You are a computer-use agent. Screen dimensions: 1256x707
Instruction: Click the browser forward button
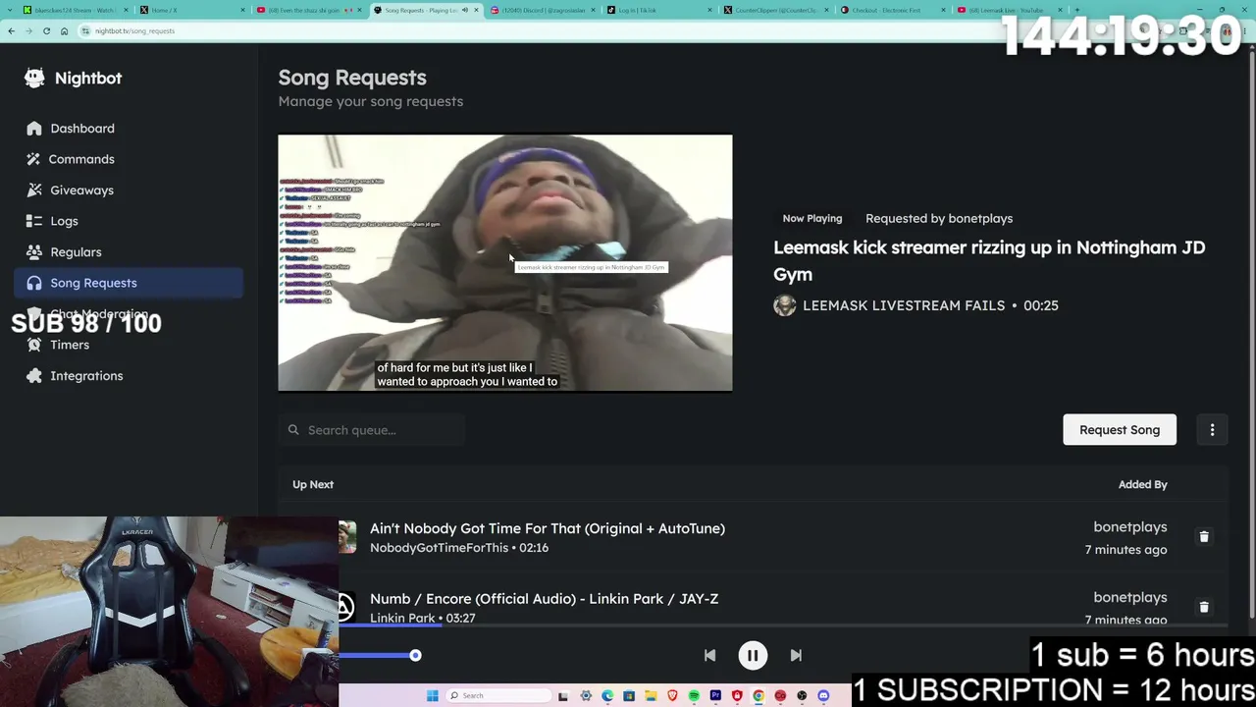pos(28,30)
